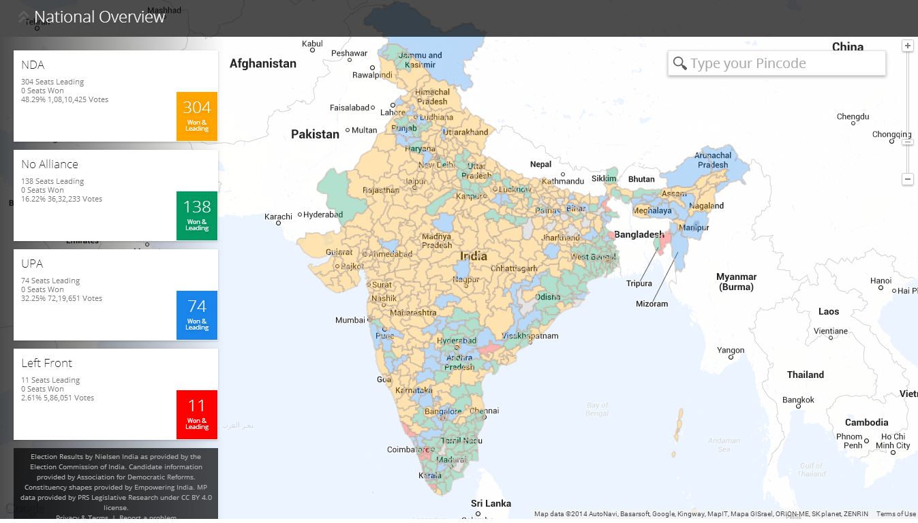Click the West Bengal map label
Viewport: 918px width, 523px height.
(x=592, y=257)
